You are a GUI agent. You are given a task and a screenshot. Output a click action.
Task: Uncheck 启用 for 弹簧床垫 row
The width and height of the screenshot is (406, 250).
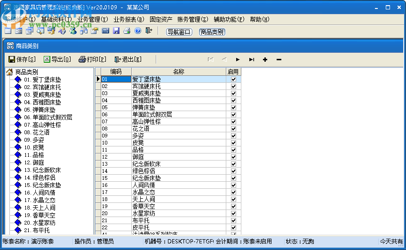point(233,107)
